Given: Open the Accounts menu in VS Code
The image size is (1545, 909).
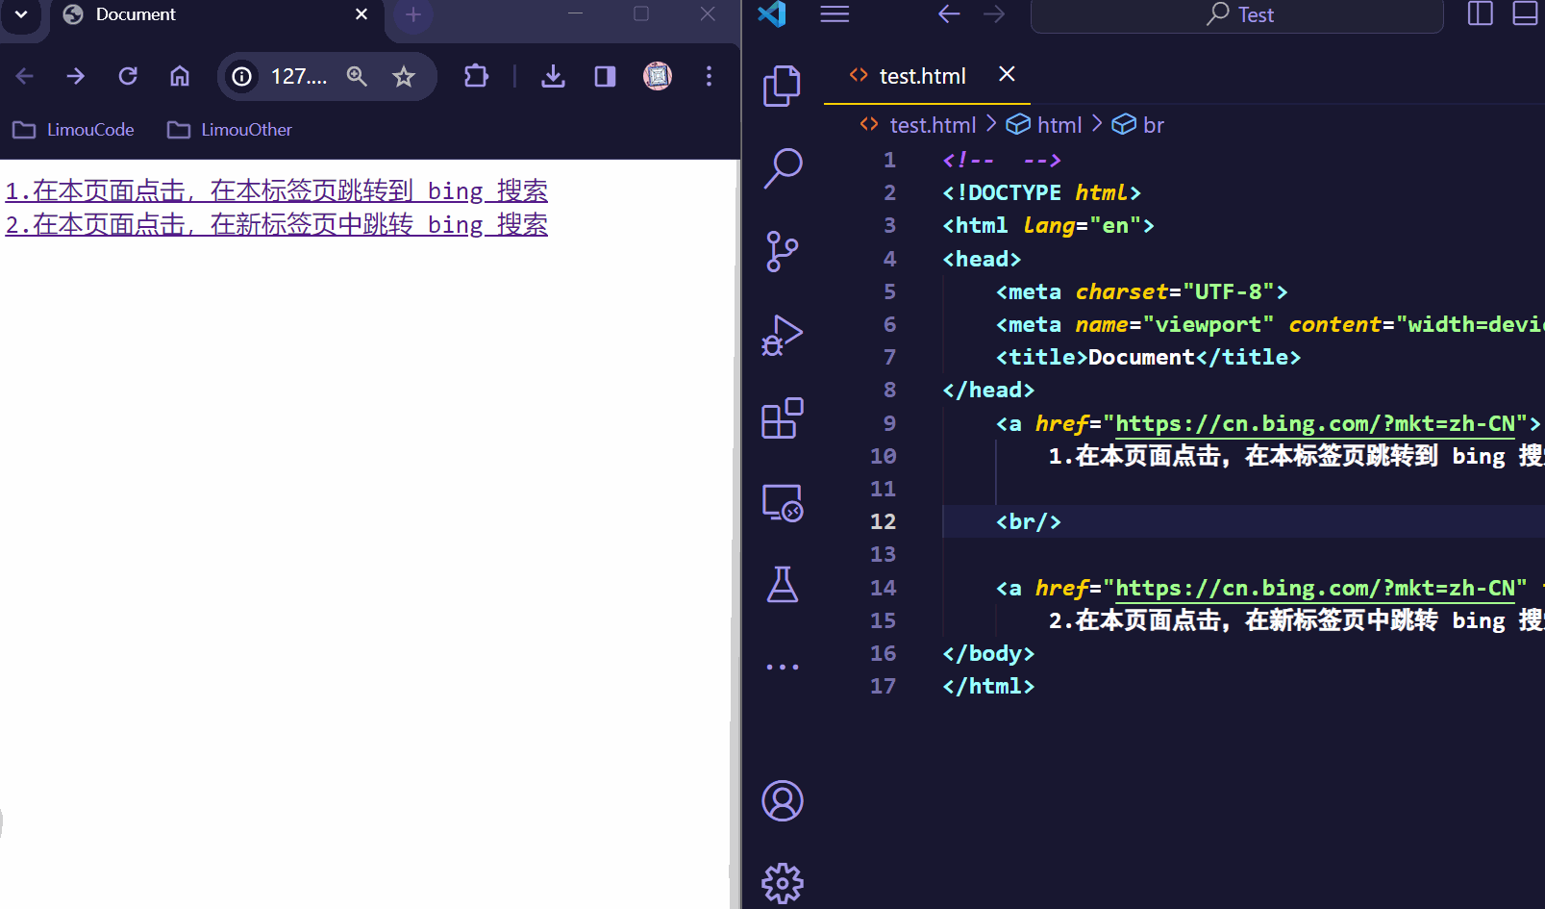Looking at the screenshot, I should (782, 800).
